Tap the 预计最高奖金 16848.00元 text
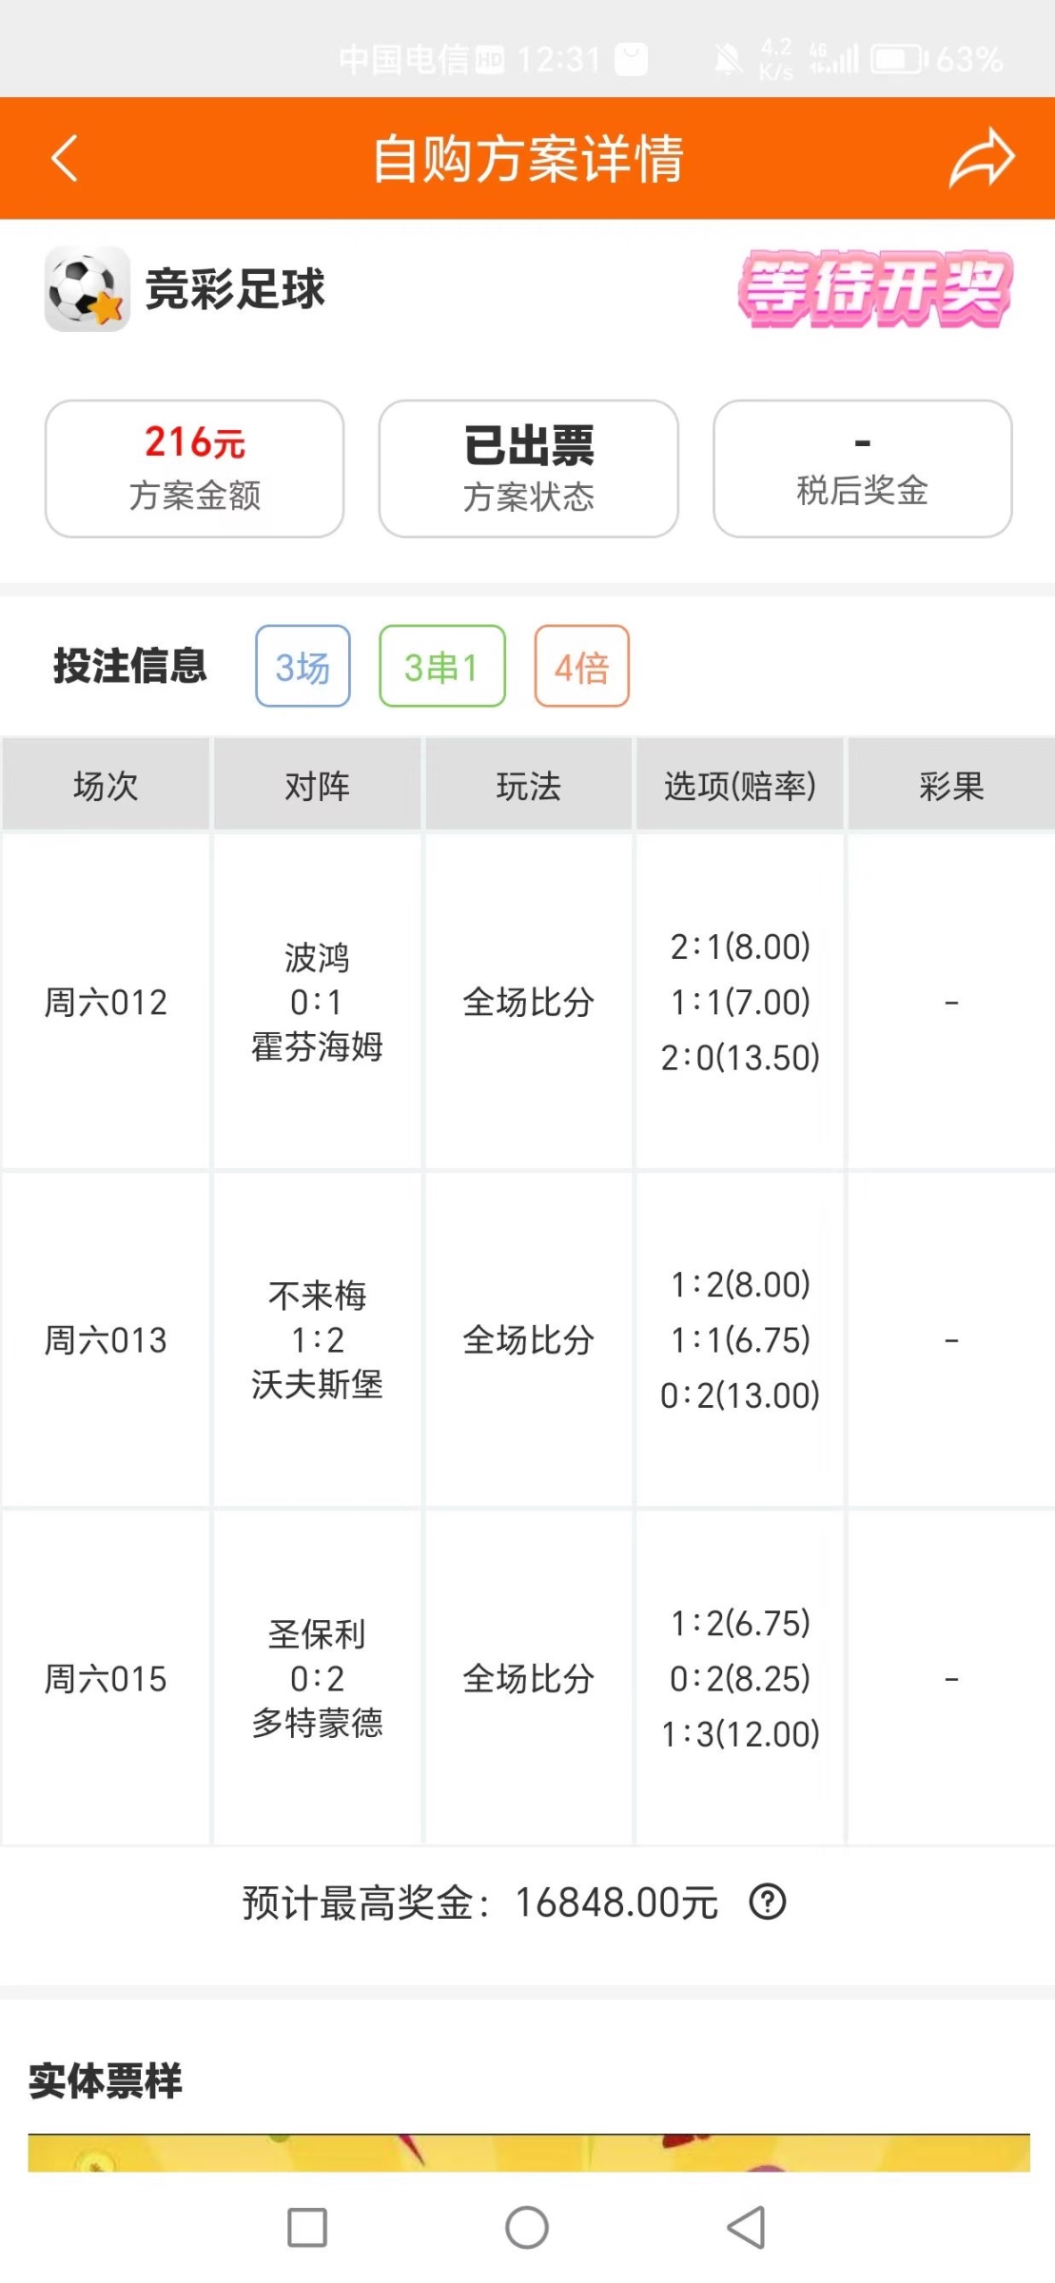 (x=480, y=1902)
